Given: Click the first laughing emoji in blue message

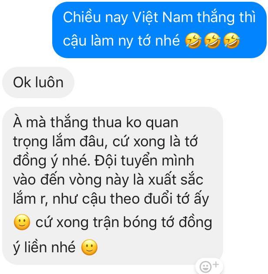Looking at the screenshot, I should pos(193,41).
